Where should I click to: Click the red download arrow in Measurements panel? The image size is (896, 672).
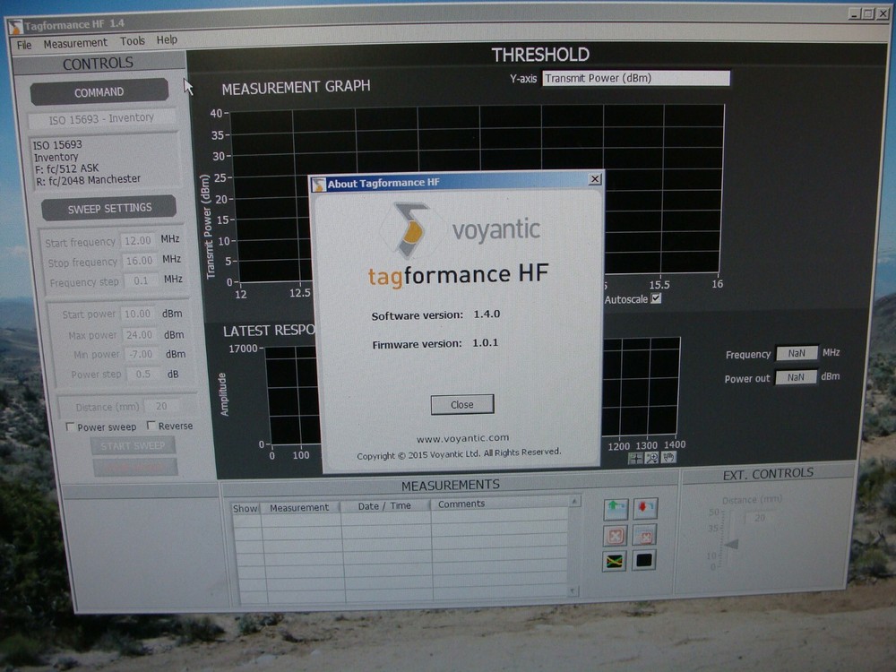point(645,510)
